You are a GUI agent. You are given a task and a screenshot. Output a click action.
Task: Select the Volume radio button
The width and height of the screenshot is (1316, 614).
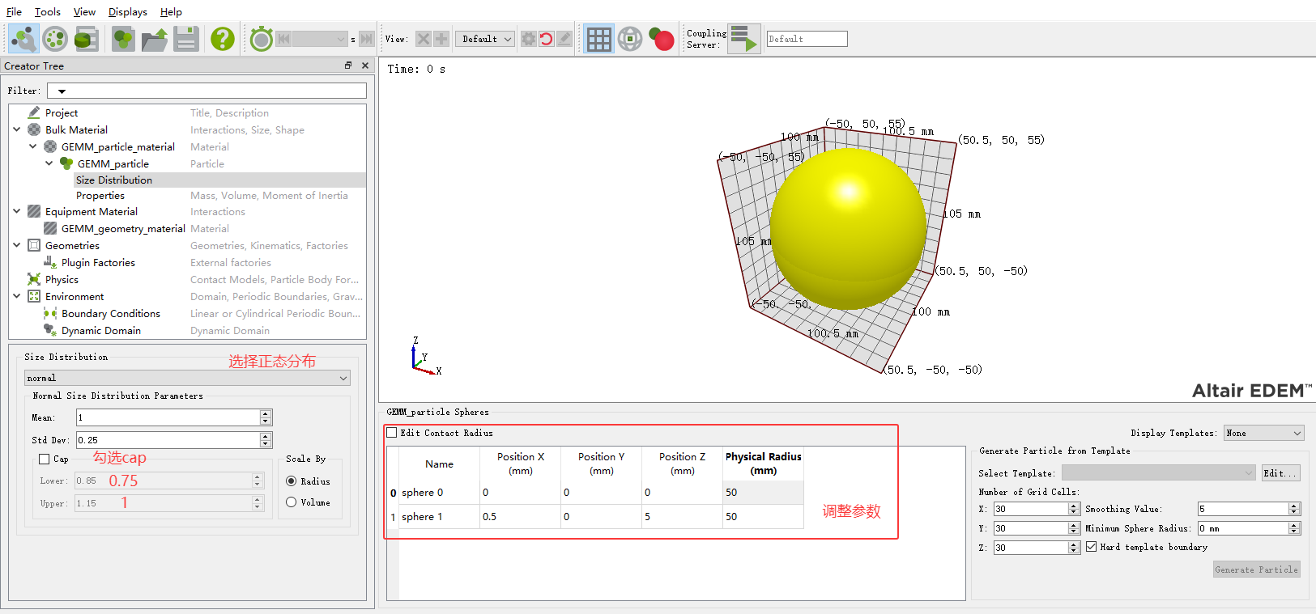[x=292, y=502]
